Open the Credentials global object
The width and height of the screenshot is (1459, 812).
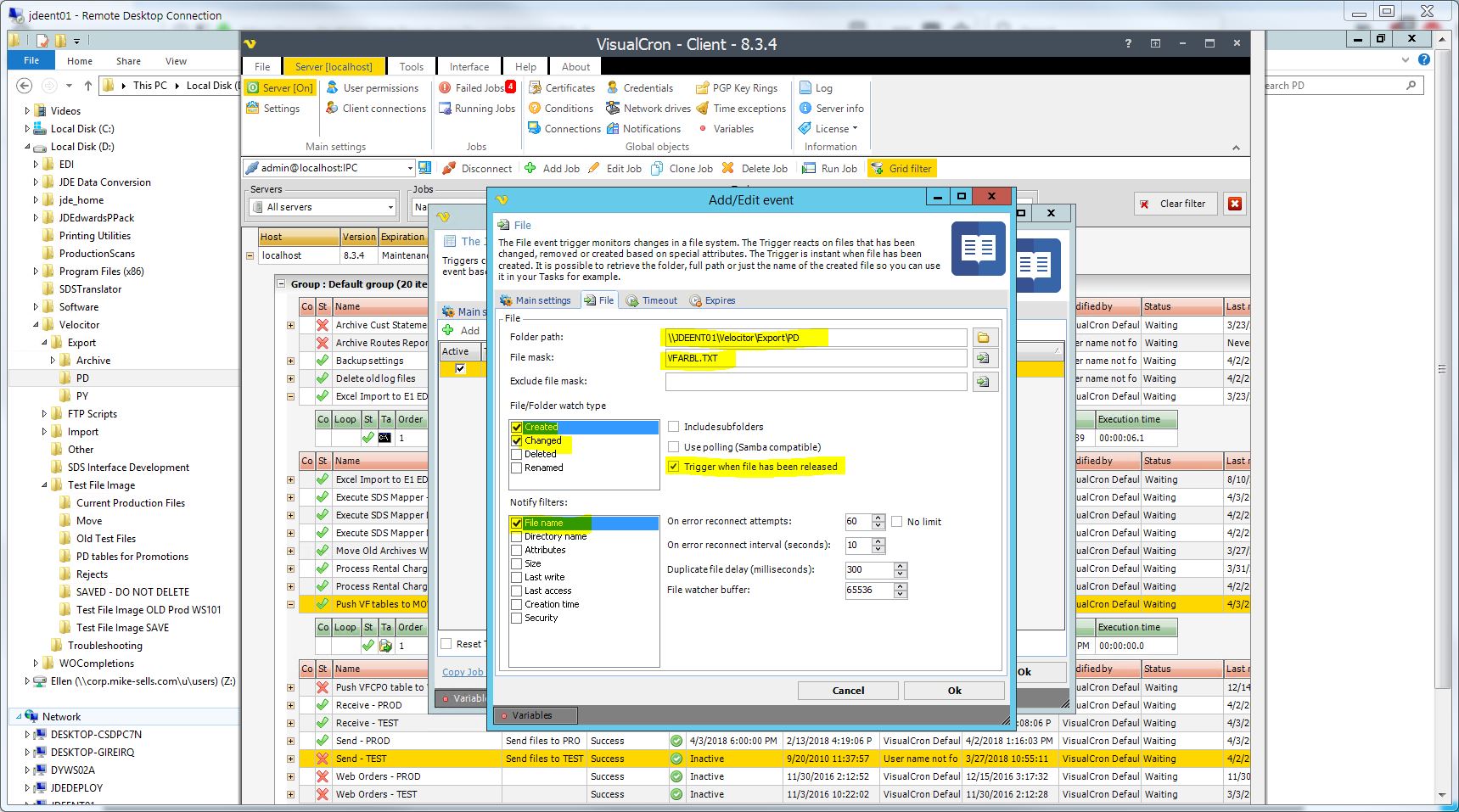pos(640,87)
